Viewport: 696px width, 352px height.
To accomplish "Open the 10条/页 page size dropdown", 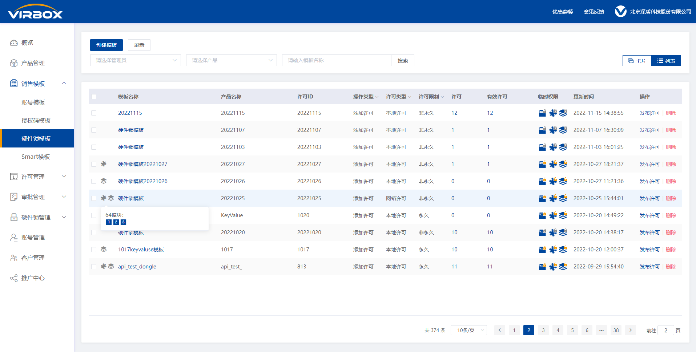I will point(469,330).
